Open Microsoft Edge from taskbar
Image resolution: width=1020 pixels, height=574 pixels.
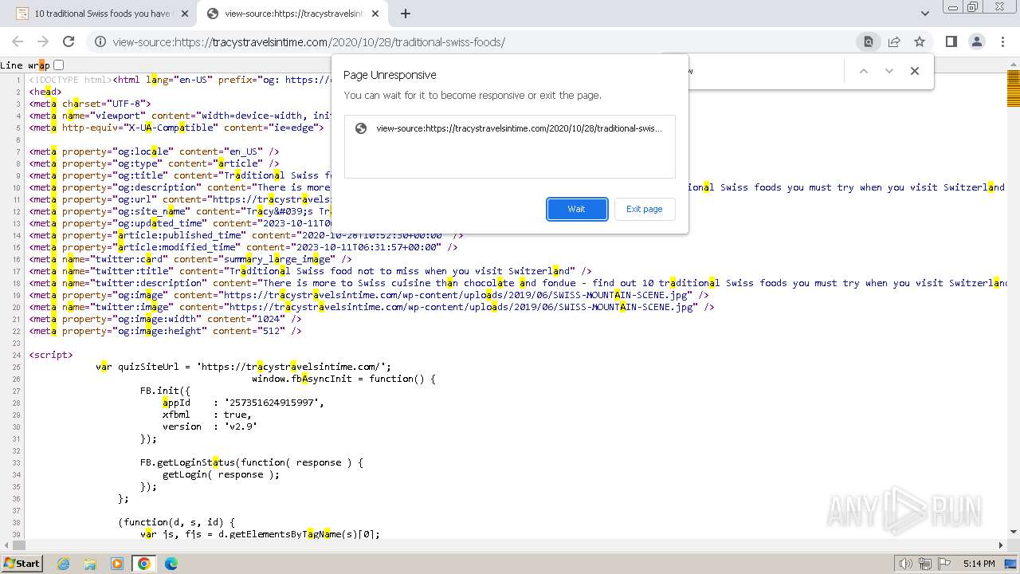[171, 564]
